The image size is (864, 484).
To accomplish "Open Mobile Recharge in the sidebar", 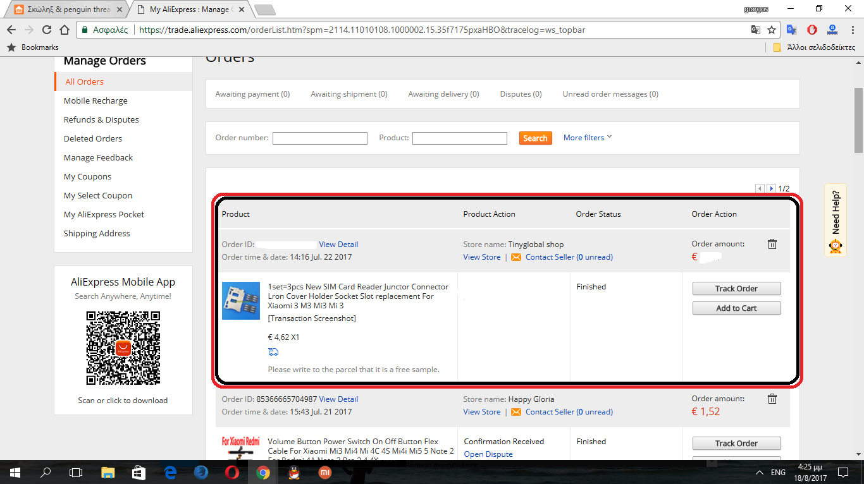I will pyautogui.click(x=96, y=100).
